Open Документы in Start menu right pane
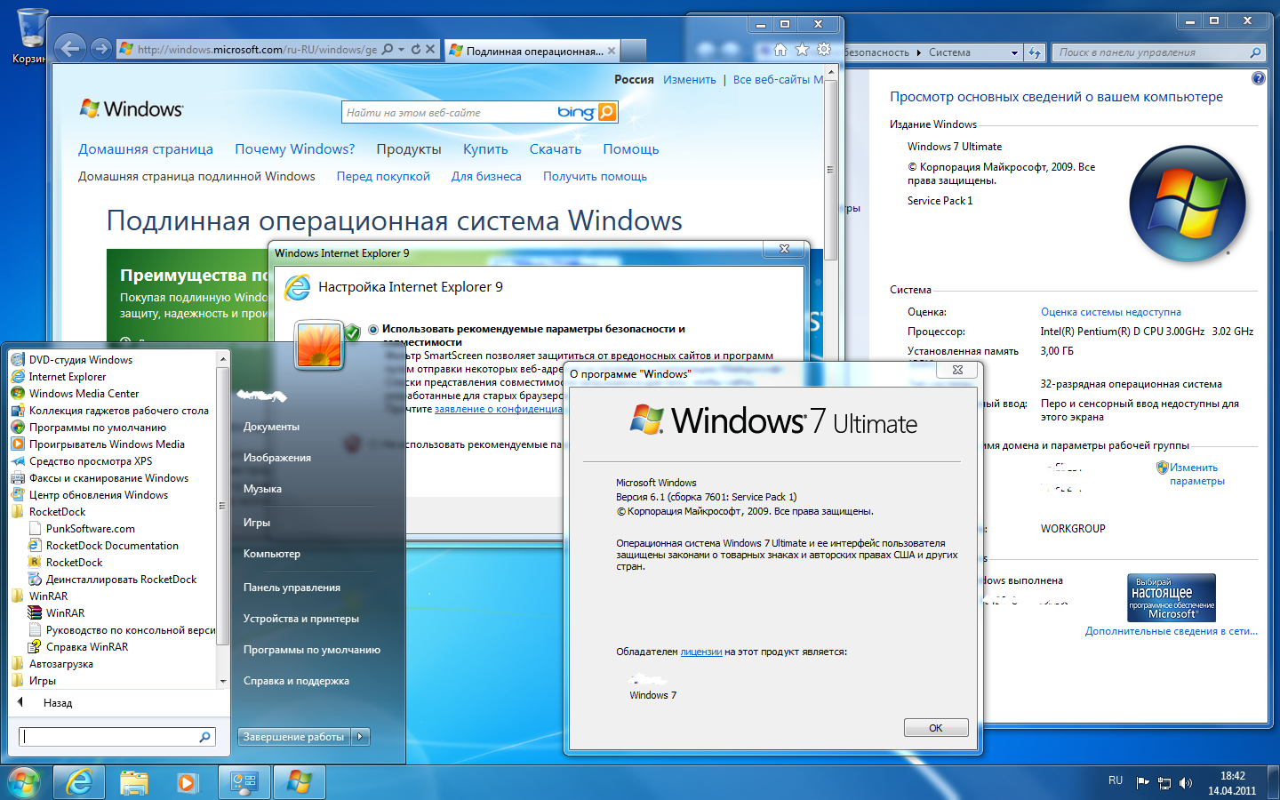 tap(271, 427)
